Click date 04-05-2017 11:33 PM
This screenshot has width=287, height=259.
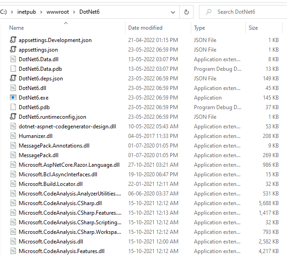pos(153,136)
